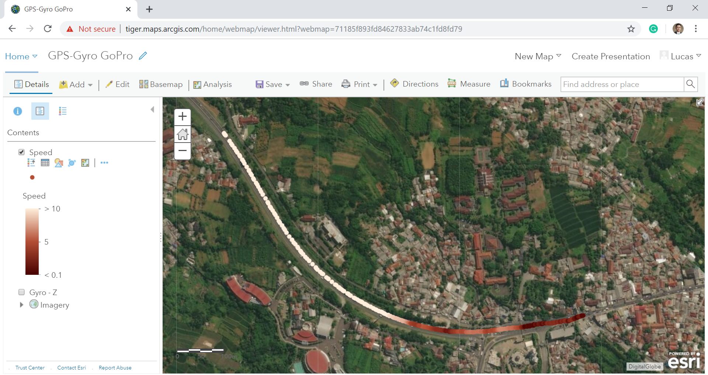
Task: Open the Save dropdown menu
Action: click(x=273, y=84)
